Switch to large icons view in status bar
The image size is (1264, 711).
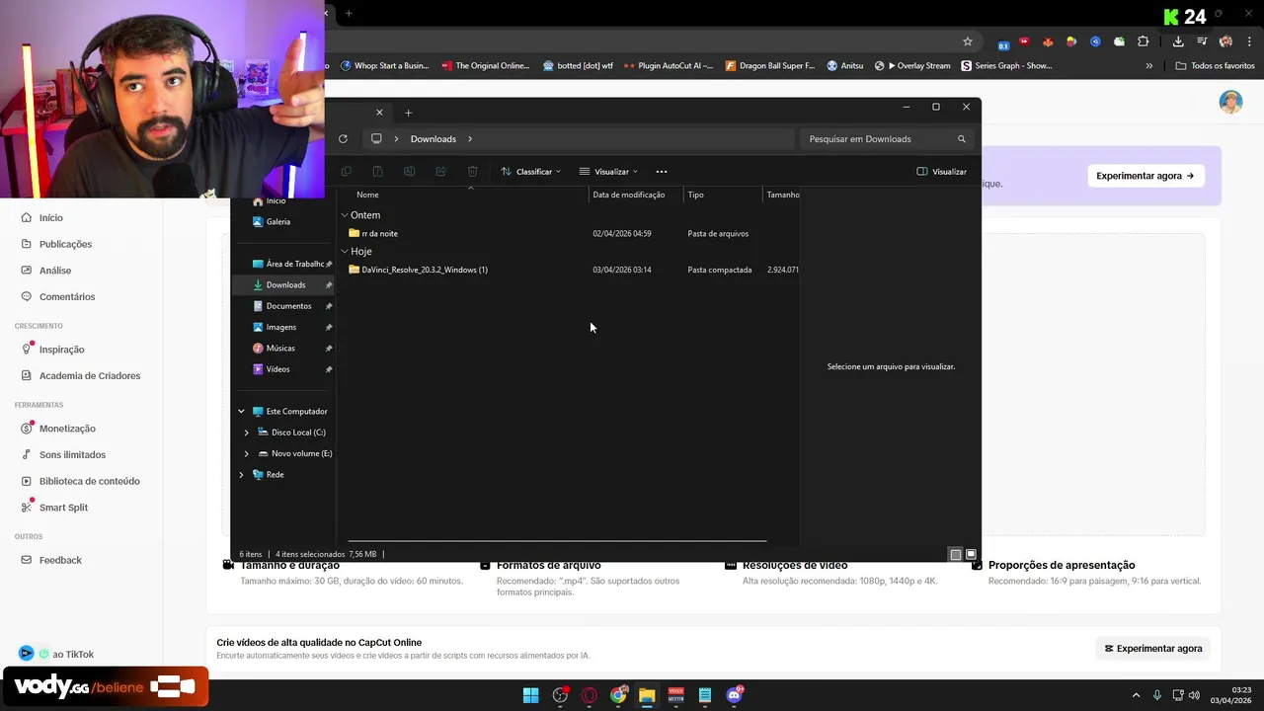click(x=971, y=555)
